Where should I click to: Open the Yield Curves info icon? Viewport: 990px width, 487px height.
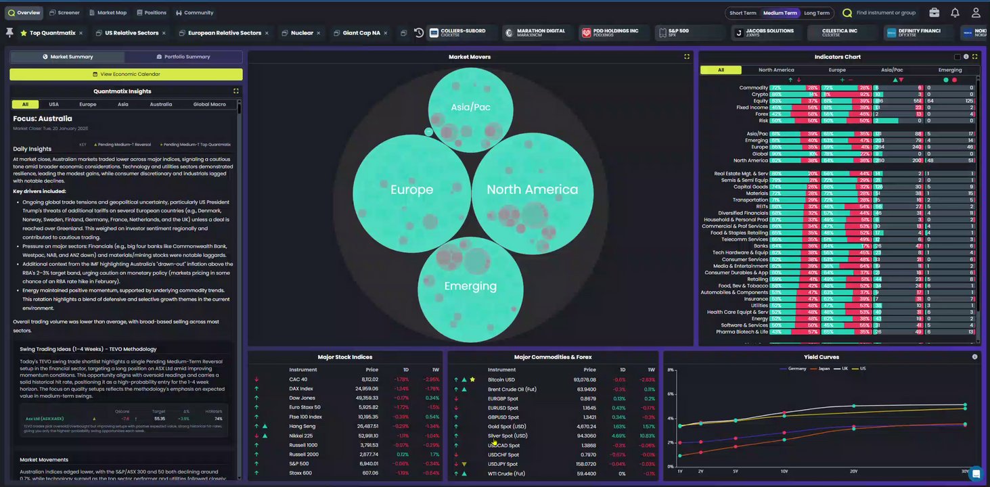tap(974, 356)
